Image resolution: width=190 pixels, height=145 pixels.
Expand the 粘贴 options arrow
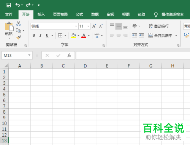[x=9, y=38]
